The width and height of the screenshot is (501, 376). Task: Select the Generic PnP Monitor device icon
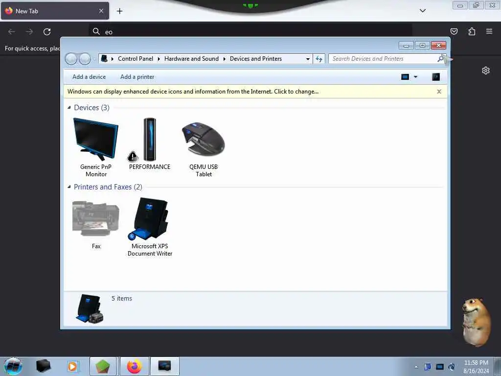coord(95,140)
